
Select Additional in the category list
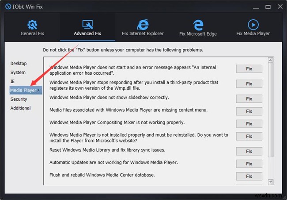click(x=20, y=108)
